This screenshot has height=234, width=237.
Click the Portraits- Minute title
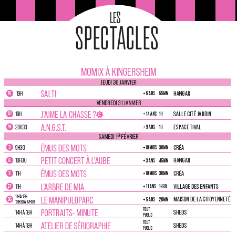pos(69,213)
